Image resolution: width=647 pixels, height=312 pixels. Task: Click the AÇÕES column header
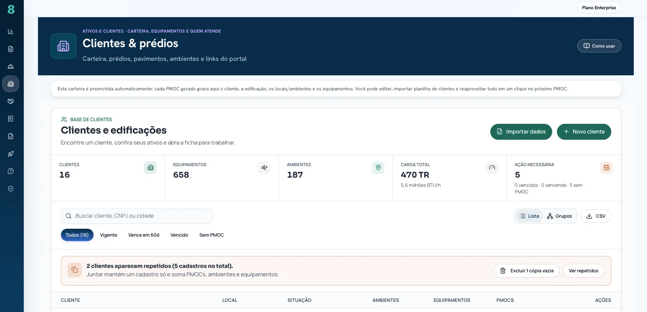click(603, 300)
